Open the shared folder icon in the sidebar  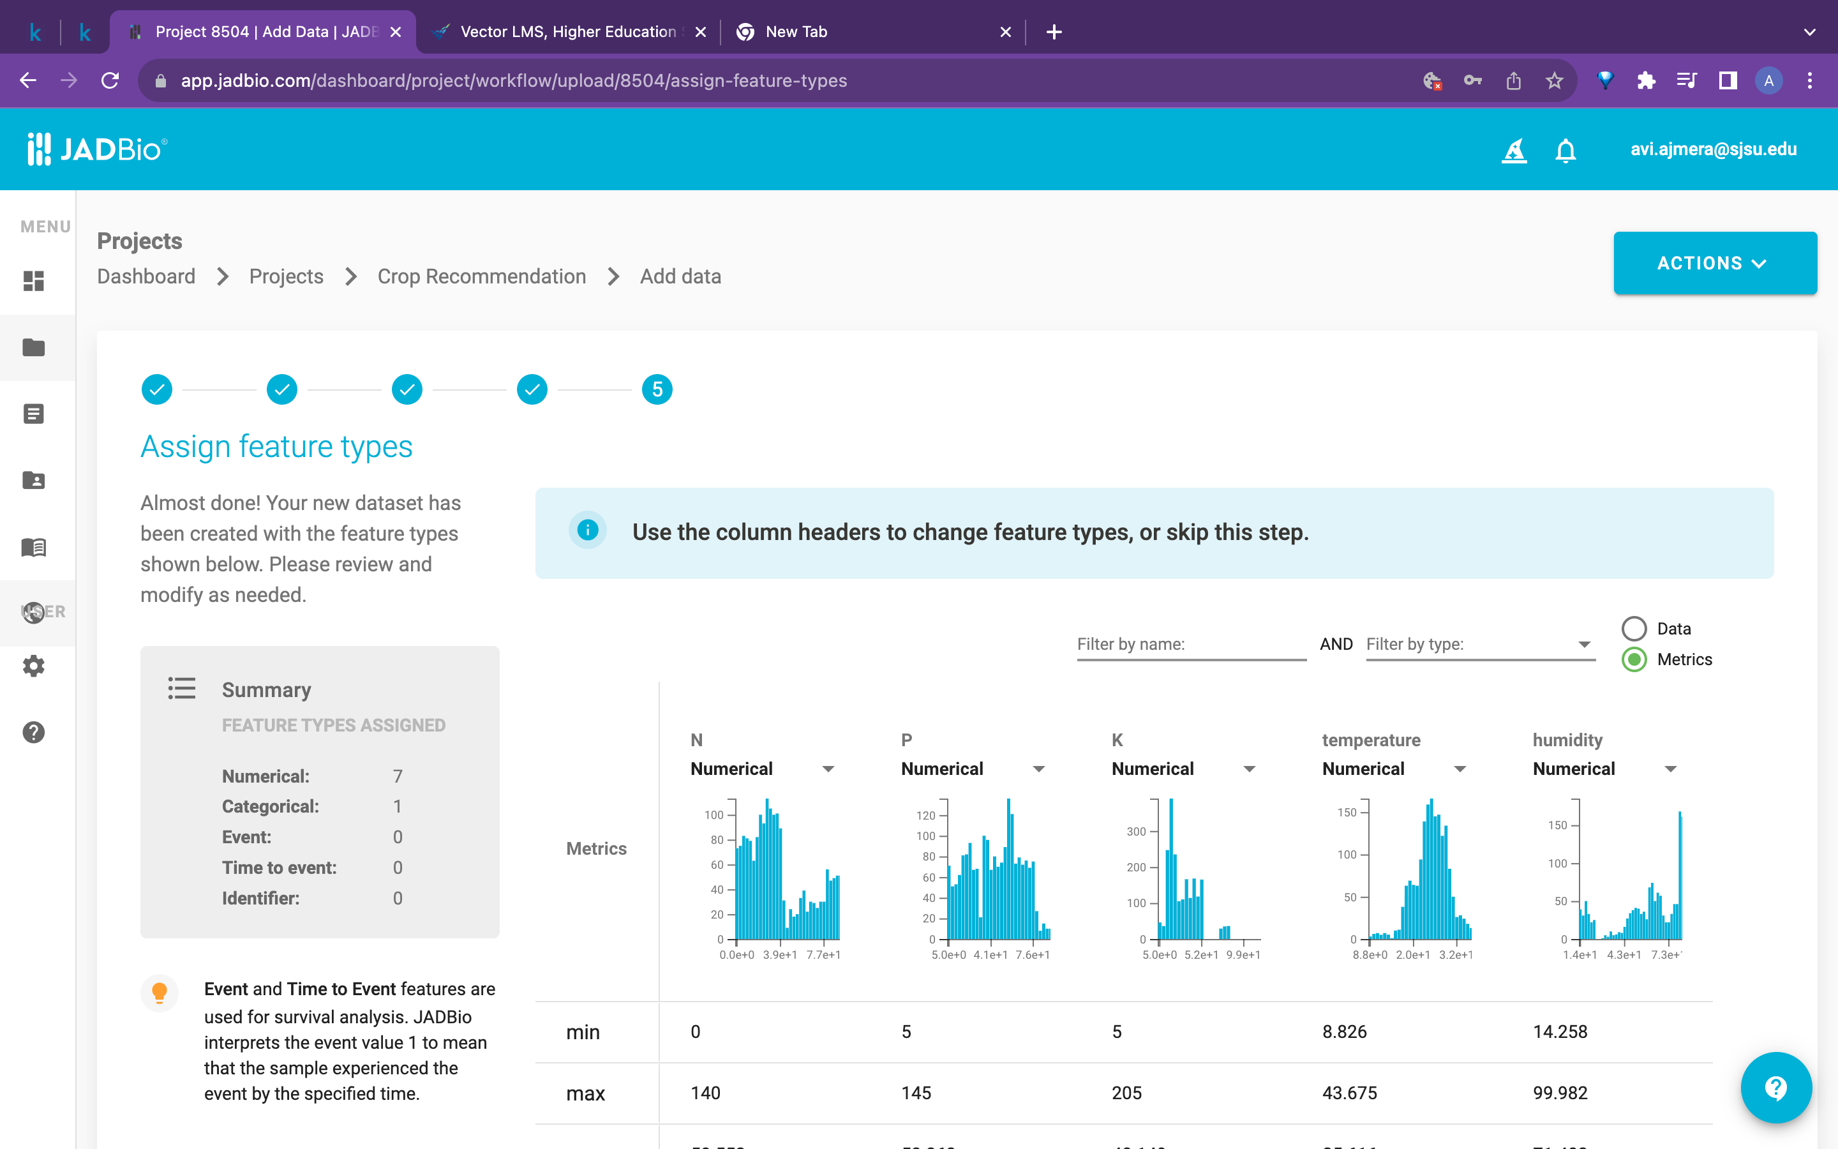coord(34,479)
